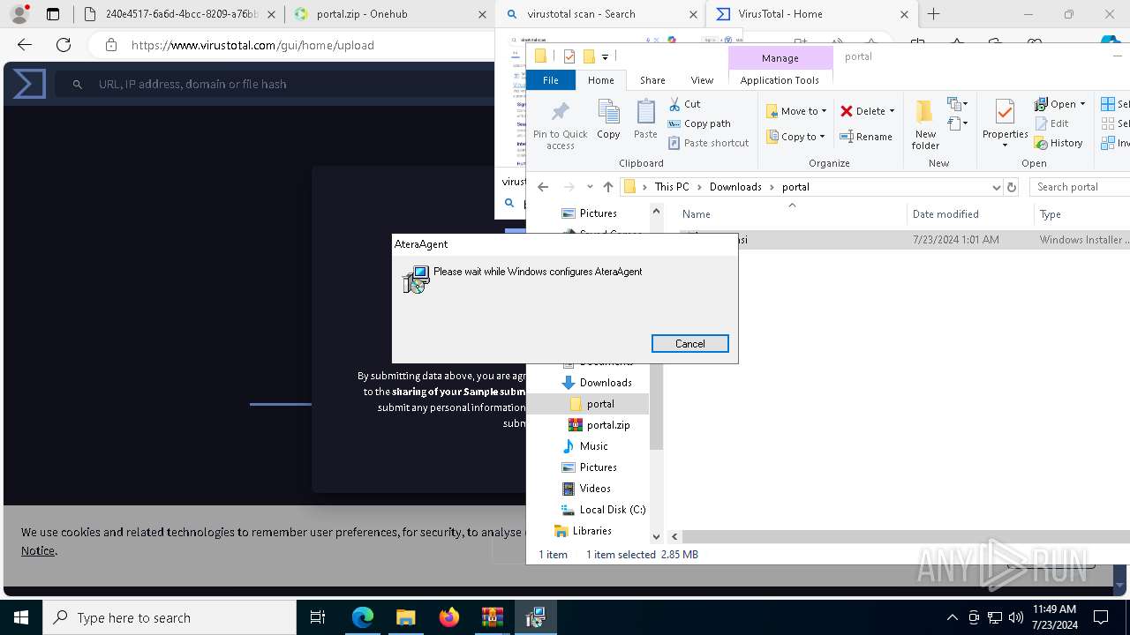The width and height of the screenshot is (1130, 635).
Task: Click Rename in Organize group
Action: [x=866, y=137]
